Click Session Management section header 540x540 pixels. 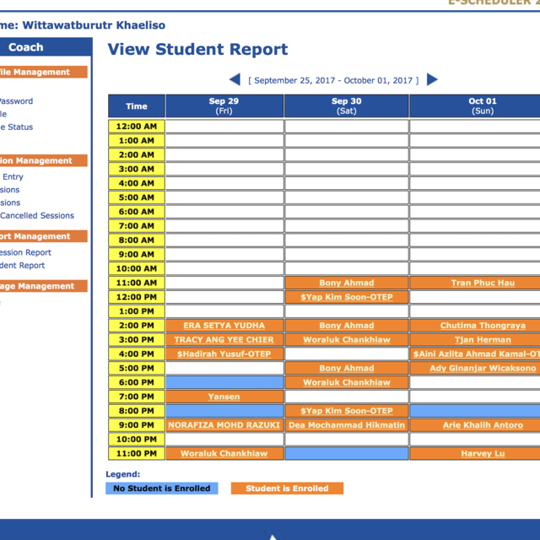click(x=43, y=160)
